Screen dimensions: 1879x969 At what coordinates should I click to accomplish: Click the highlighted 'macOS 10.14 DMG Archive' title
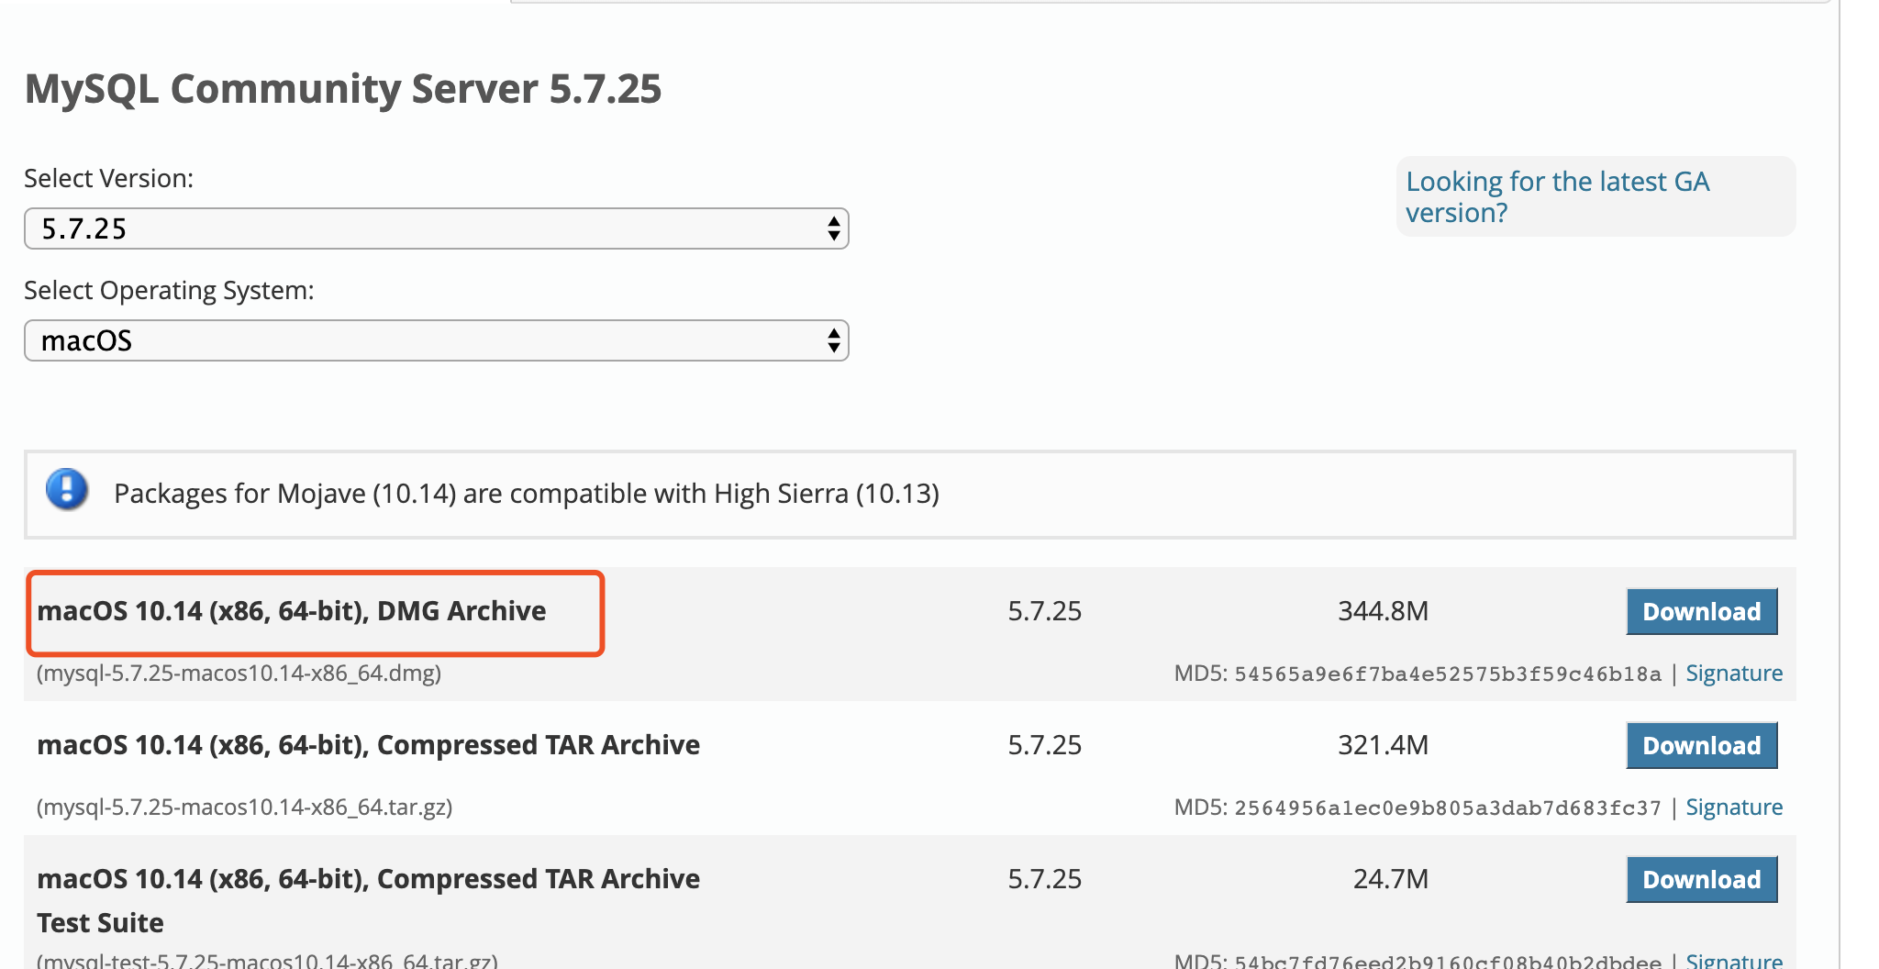[292, 611]
